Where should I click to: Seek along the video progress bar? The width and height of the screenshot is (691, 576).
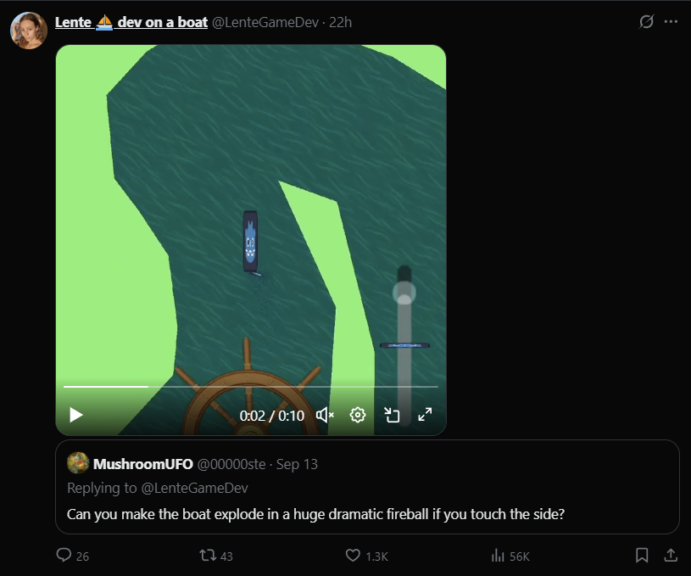pyautogui.click(x=251, y=386)
